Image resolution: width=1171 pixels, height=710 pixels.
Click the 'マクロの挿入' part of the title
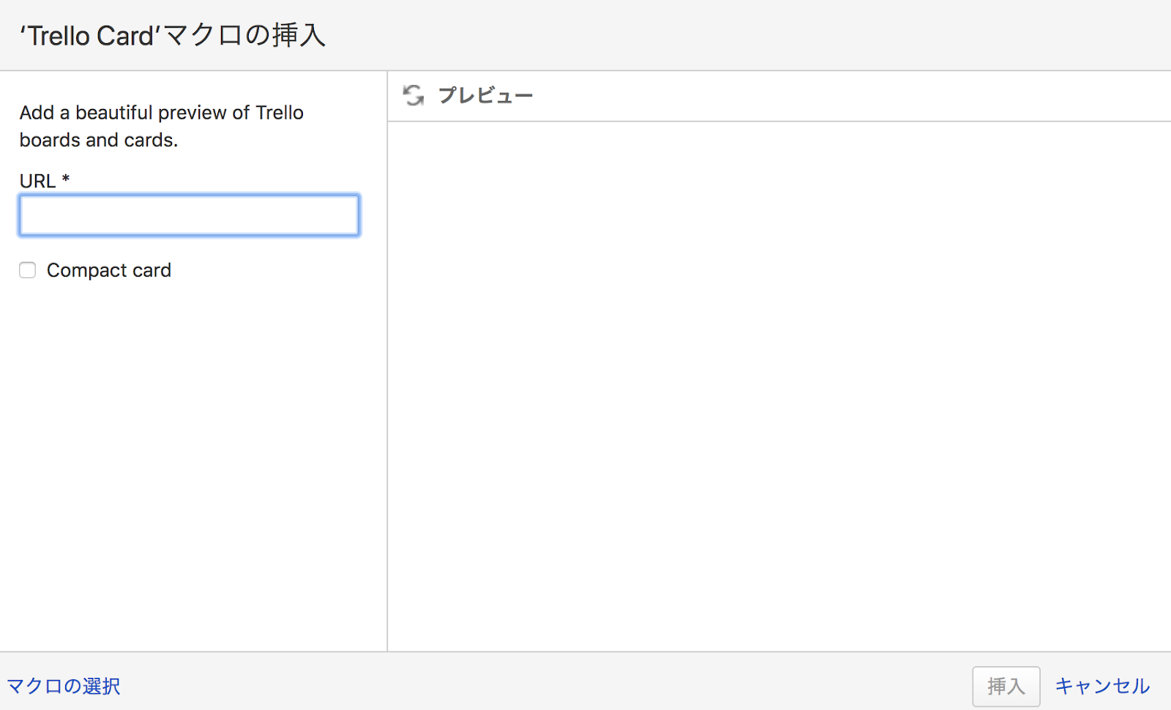point(244,35)
